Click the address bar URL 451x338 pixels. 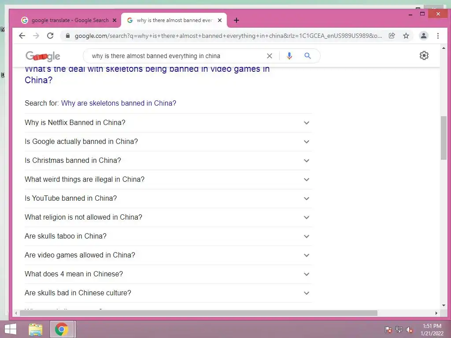[x=228, y=36]
